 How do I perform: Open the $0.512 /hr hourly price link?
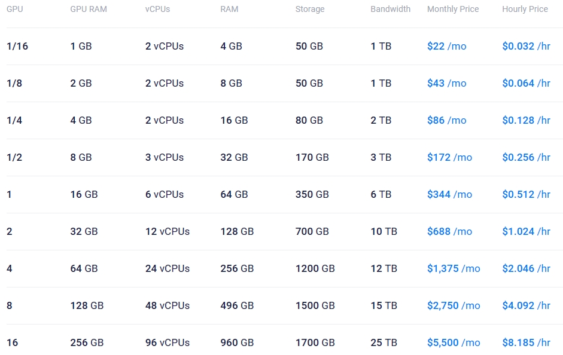526,194
